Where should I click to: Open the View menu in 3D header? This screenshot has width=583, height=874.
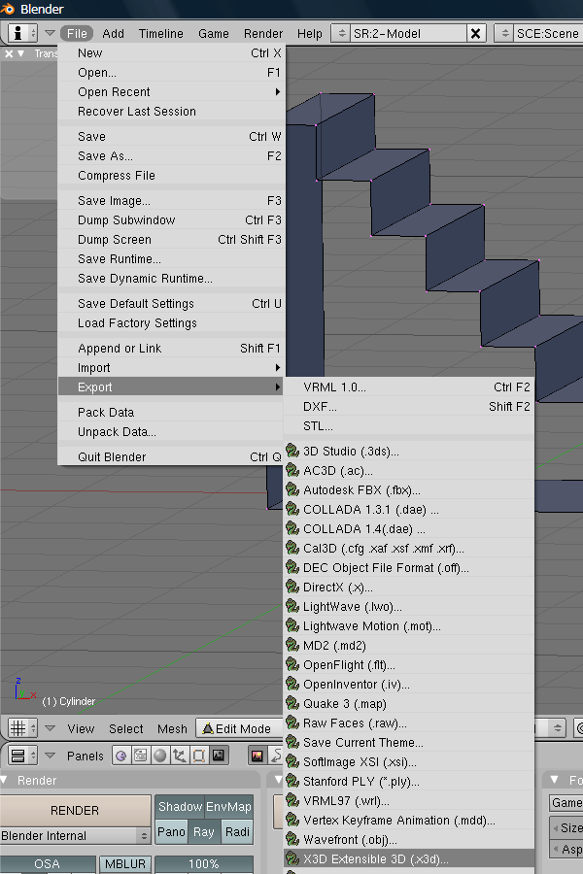pos(81,728)
